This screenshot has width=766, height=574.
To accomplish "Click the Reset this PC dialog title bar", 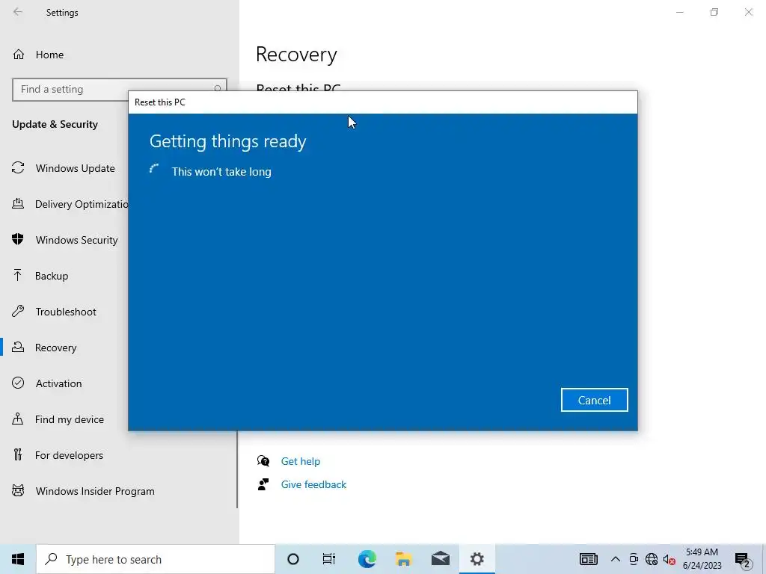I will pos(383,102).
